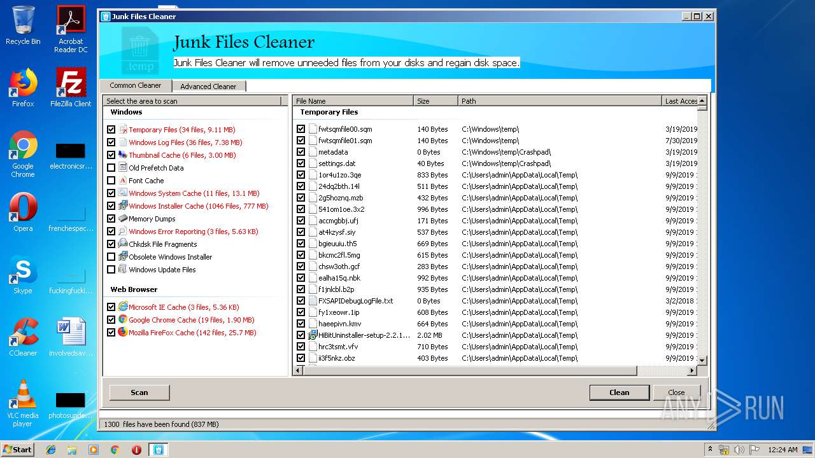The width and height of the screenshot is (815, 458).
Task: Click the Windows Update Files icon
Action: click(123, 270)
